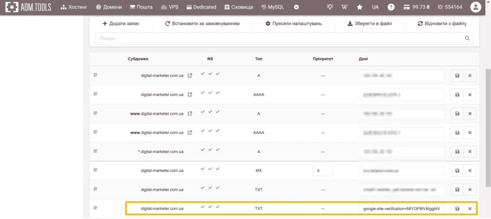This screenshot has width=491, height=219.
Task: Click drag handle of wildcard record row
Action: tap(95, 151)
